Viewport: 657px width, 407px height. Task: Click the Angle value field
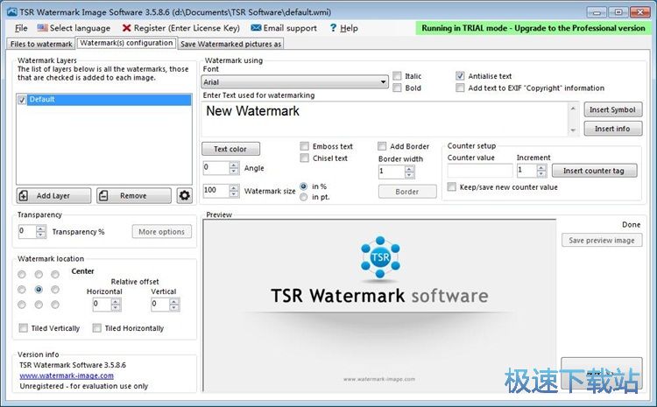coord(216,168)
